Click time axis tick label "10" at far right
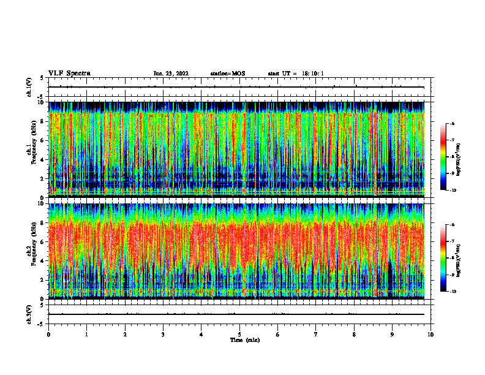This screenshot has height=375, width=485. pos(430,335)
